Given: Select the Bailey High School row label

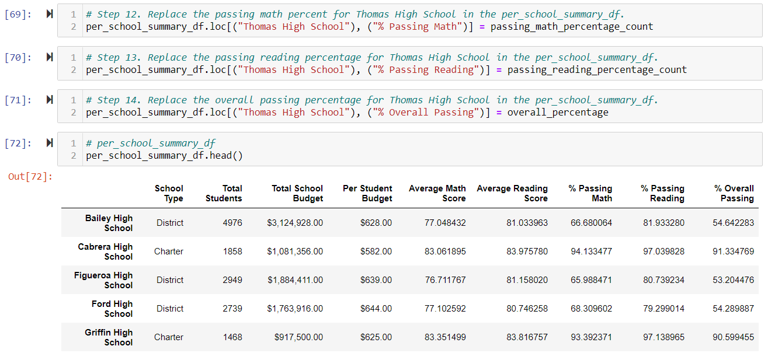Looking at the screenshot, I should point(109,222).
